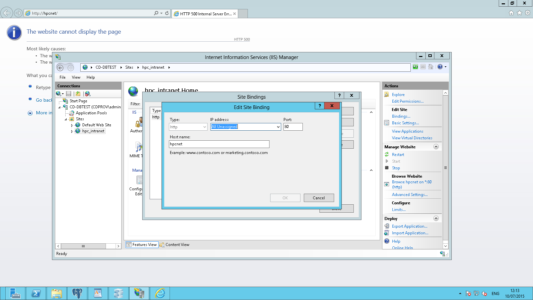Viewport: 533px width, 300px height.
Task: Expand the hpc_intranet tree node arrow
Action: pos(72,131)
